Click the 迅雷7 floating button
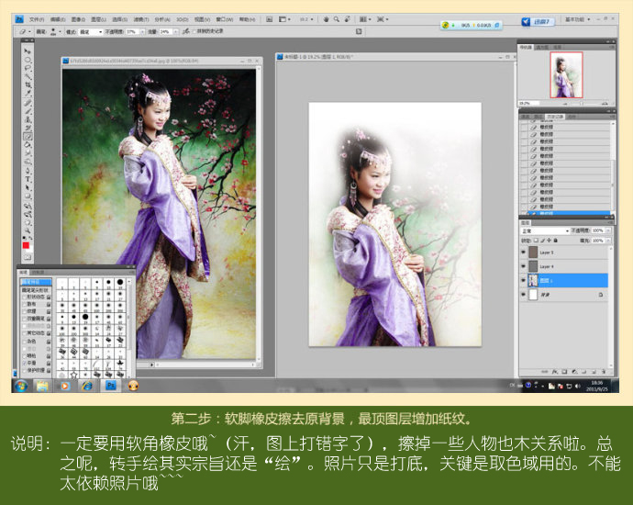Viewport: 633px width, 505px height. pos(538,22)
